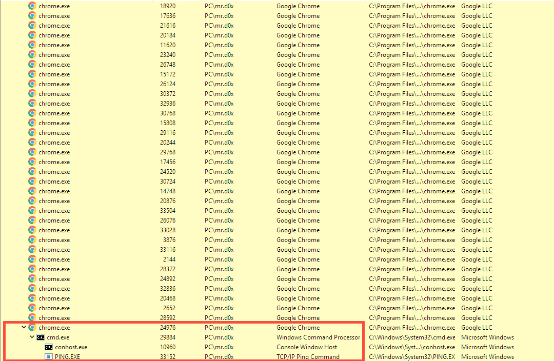Click the PING.EXE icon
This screenshot has height=361, width=554.
(x=48, y=357)
